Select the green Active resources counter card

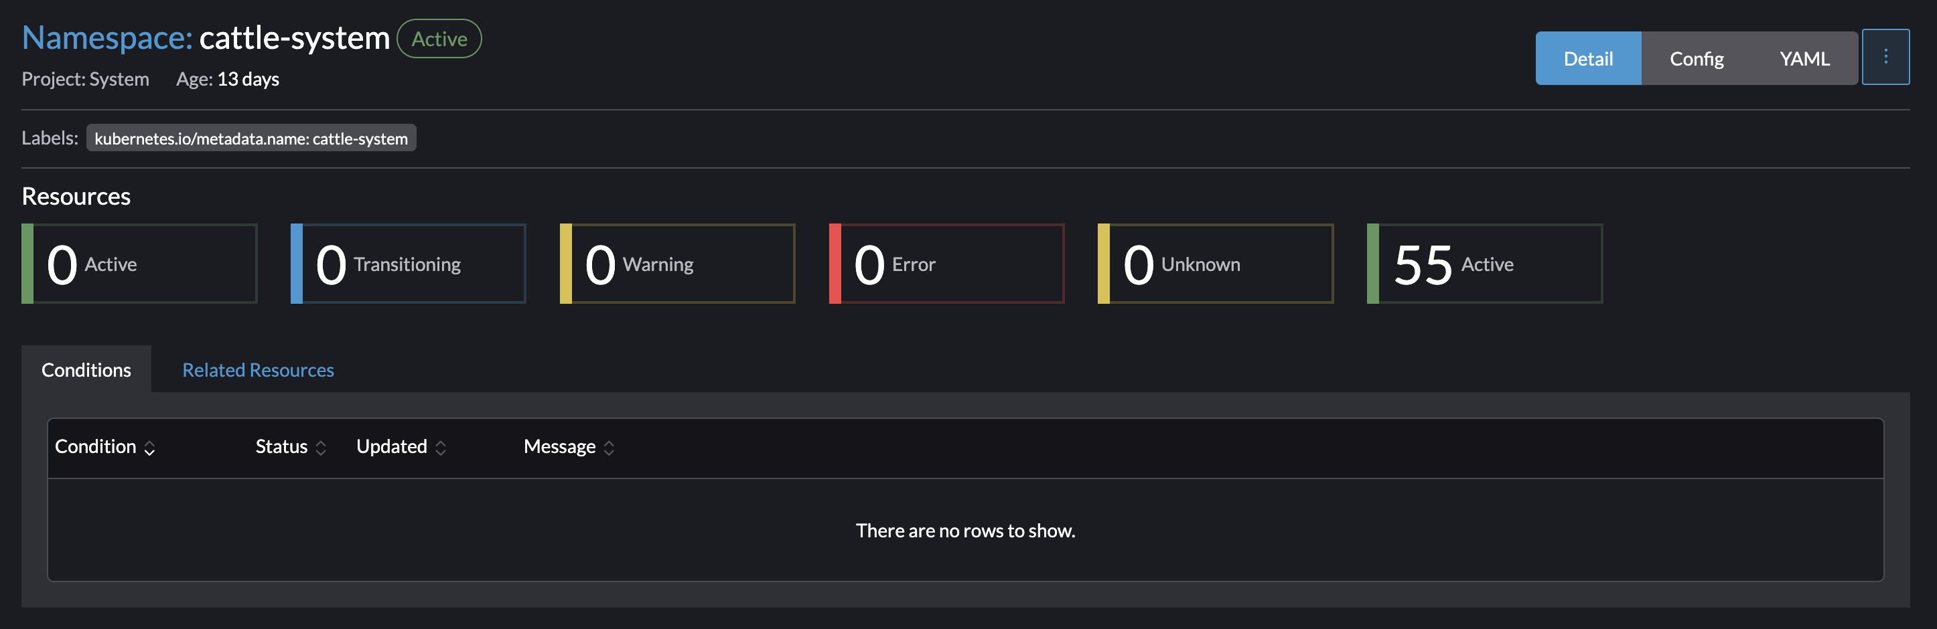(x=139, y=263)
